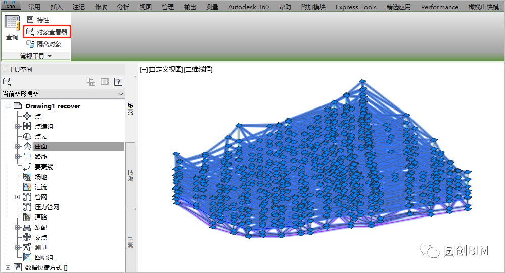Open Toolspace help question-mark button

point(118,82)
